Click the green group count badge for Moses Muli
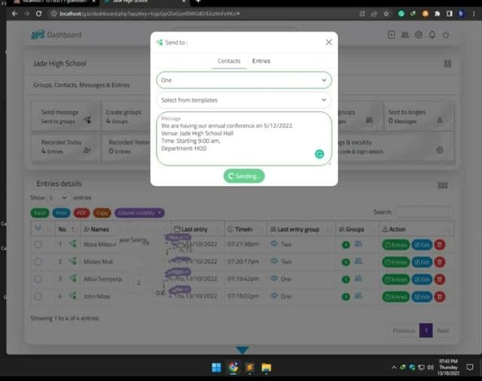Viewport: 482px width, 381px height. pyautogui.click(x=346, y=262)
